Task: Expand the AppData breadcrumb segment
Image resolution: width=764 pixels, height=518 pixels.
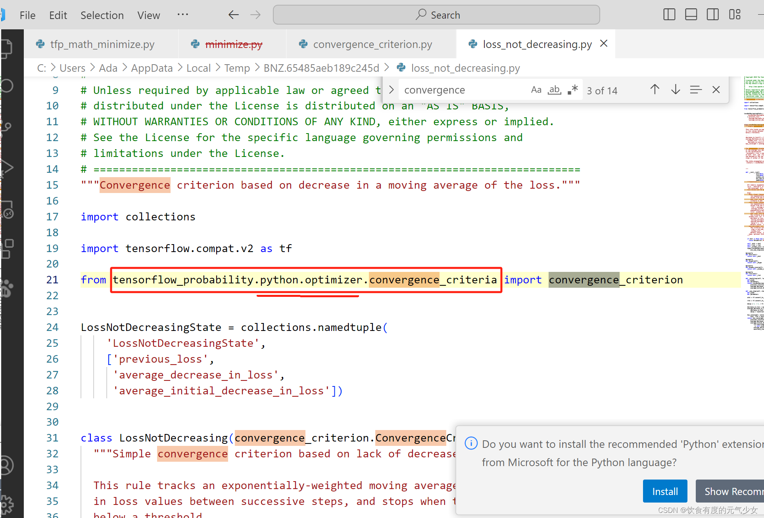Action: 152,68
